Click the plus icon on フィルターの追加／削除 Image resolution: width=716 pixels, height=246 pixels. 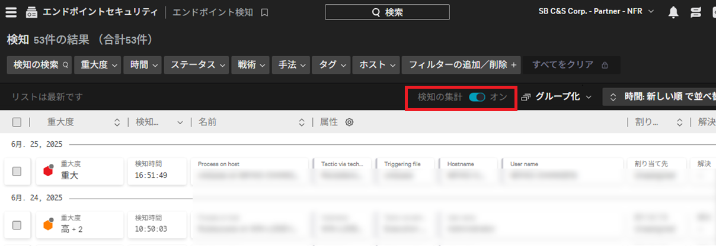tap(513, 65)
